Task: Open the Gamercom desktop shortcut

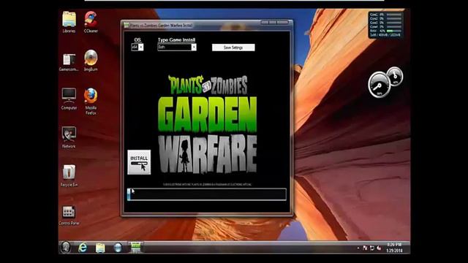Action: (x=69, y=62)
